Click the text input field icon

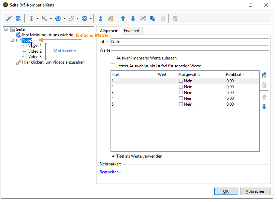tap(31, 18)
